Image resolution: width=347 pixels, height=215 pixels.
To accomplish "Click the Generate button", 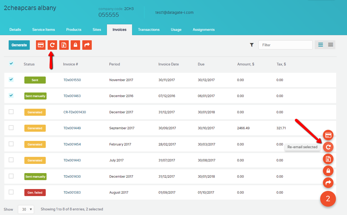I will pyautogui.click(x=19, y=45).
